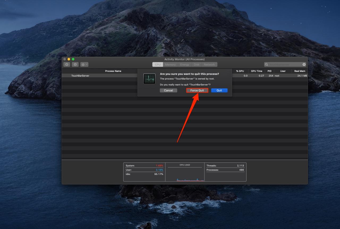The height and width of the screenshot is (229, 340).
Task: Click the touchbarserver search field
Action: (285, 64)
